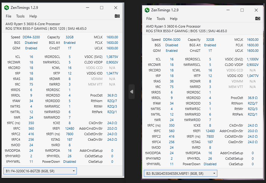Click PowerDown Disabled value in right window
This screenshot has height=183, width=266.
click(210, 164)
